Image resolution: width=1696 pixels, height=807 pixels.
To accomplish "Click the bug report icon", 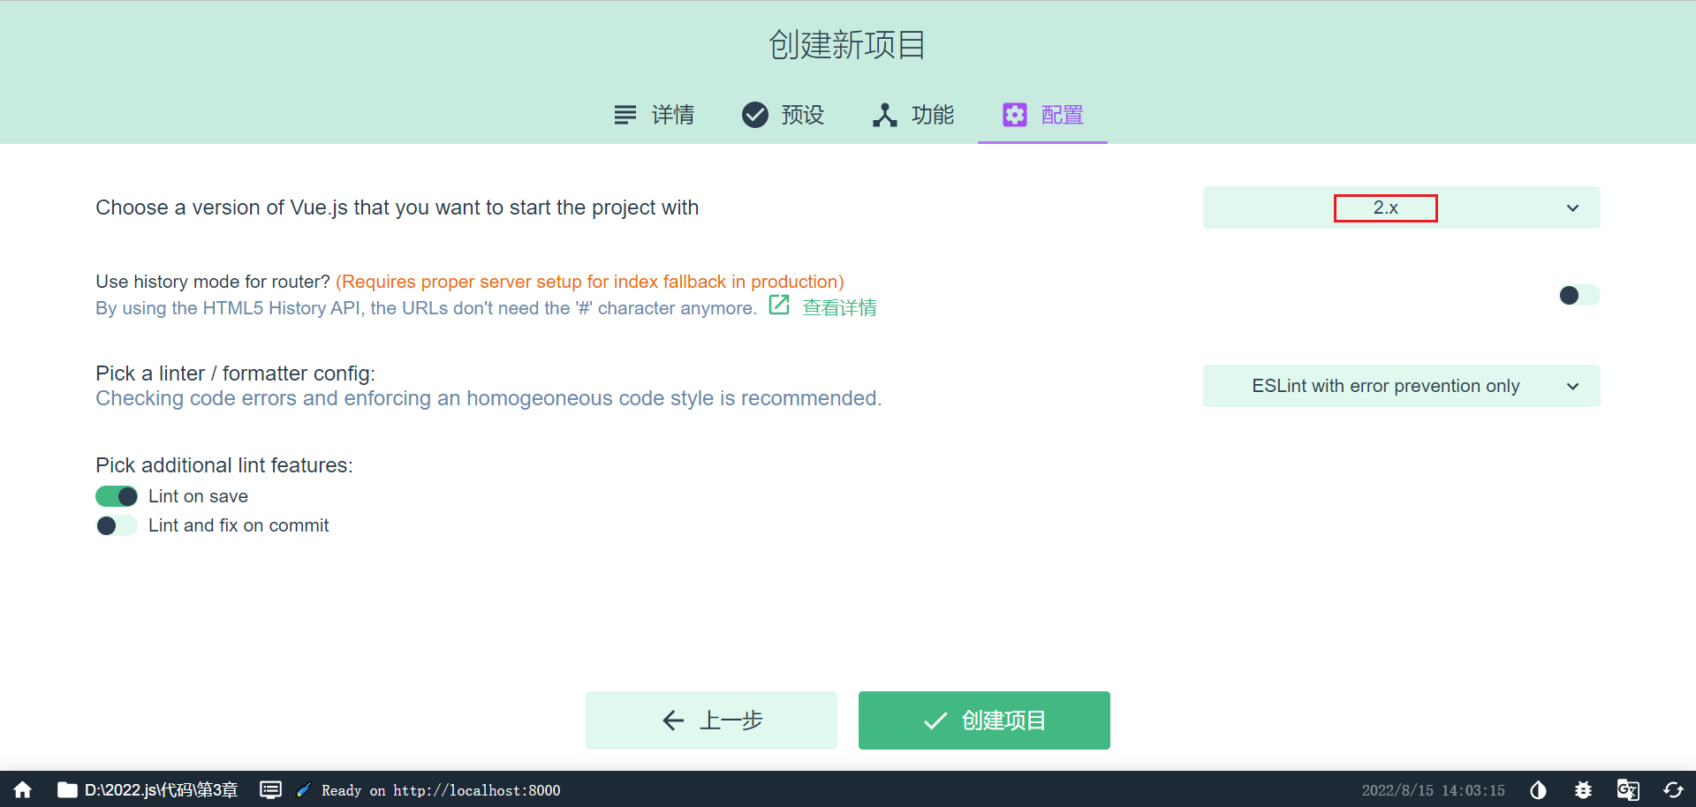I will 1583,790.
